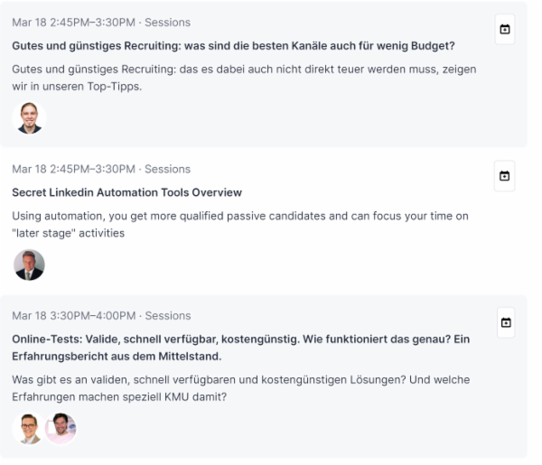The width and height of the screenshot is (542, 465).
Task: Open "Secret Linkedin Automation Tools Overview" title
Action: pyautogui.click(x=127, y=192)
